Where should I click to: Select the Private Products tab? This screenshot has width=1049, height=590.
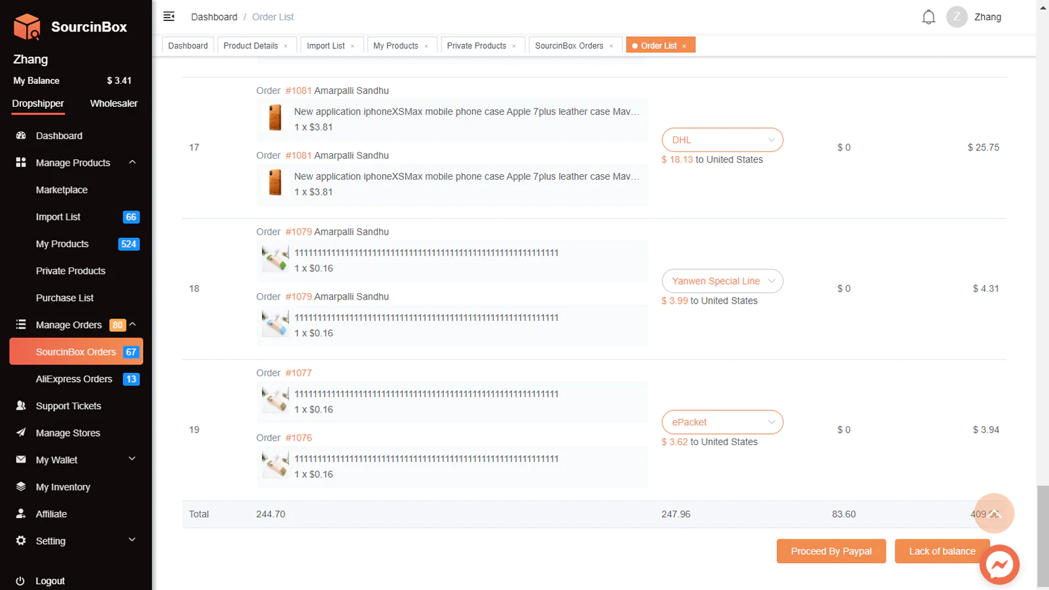pyautogui.click(x=476, y=46)
